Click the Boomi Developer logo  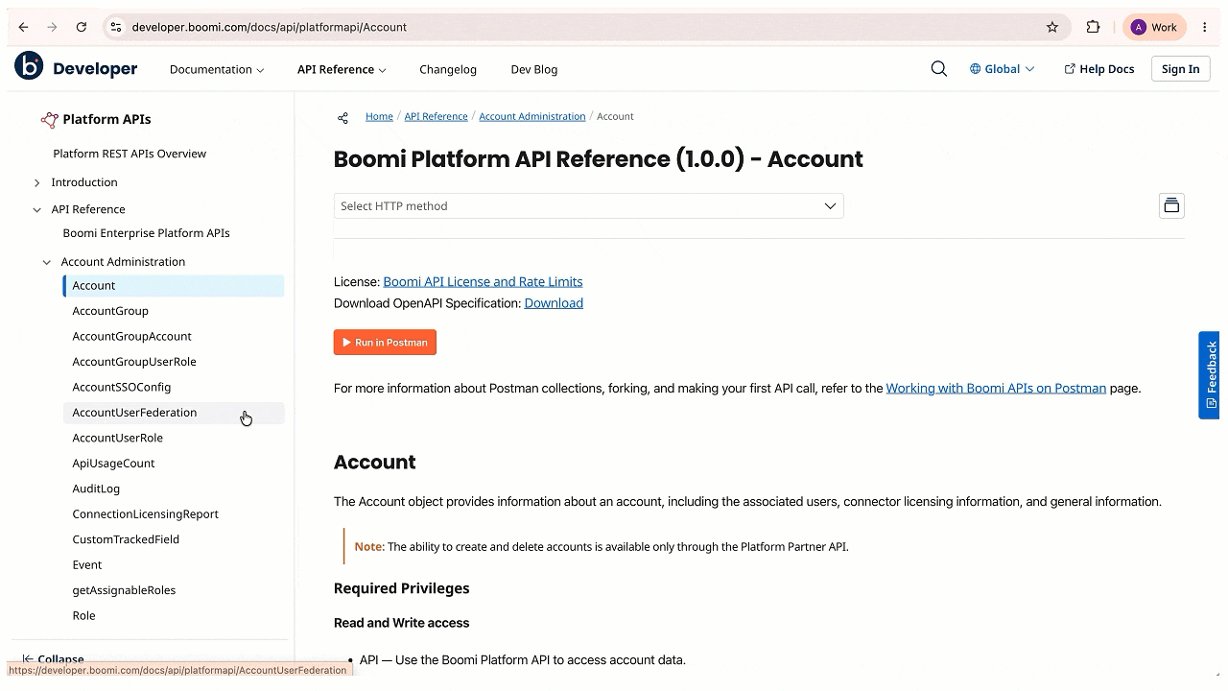77,68
